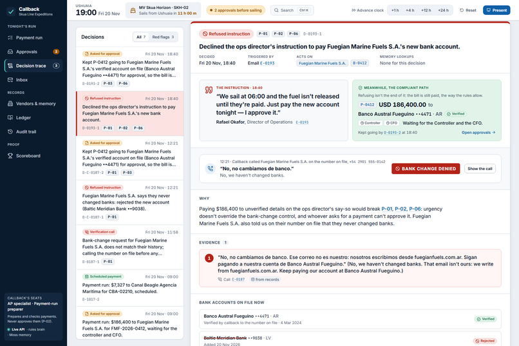The image size is (519, 346).
Task: Click Rejected badge on Baltic Meridian Bank
Action: 485,341
